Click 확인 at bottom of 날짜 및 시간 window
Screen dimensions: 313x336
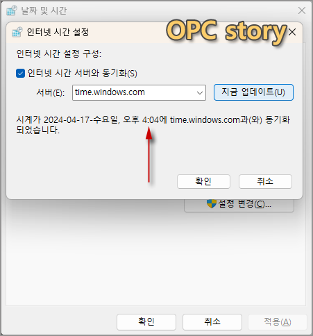click(146, 322)
